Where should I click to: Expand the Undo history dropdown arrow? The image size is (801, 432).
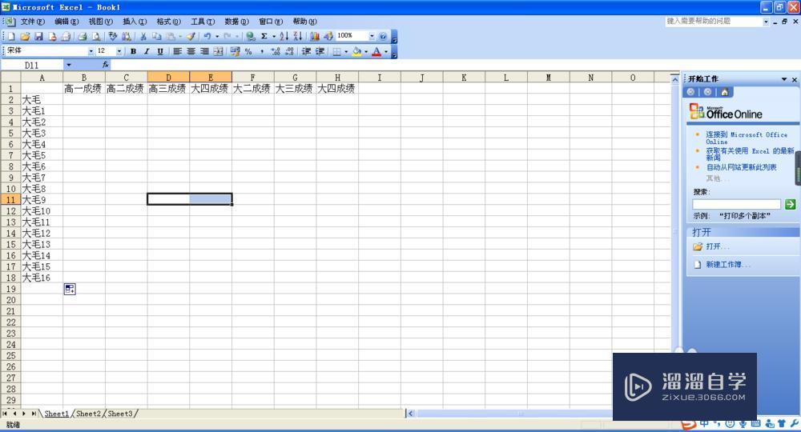(217, 37)
